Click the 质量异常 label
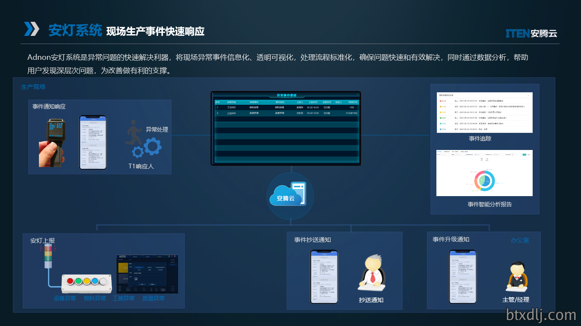 [x=154, y=298]
